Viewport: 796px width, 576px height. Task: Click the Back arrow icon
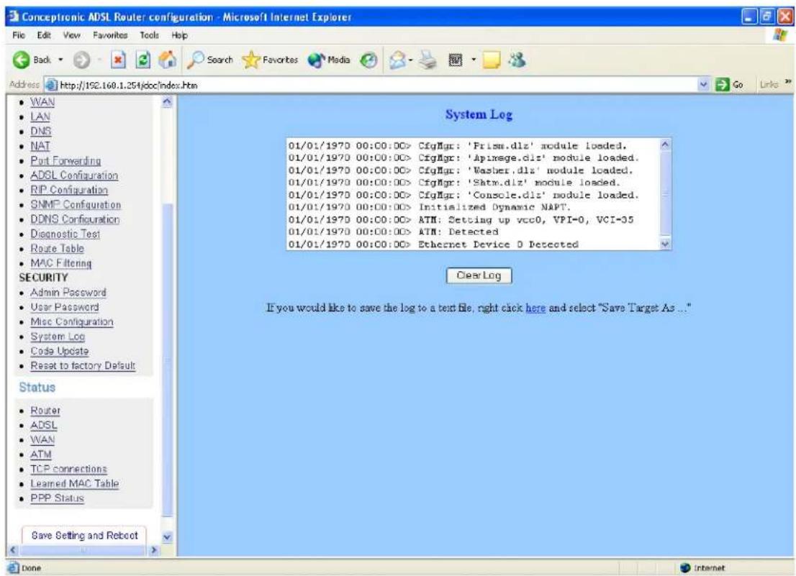click(x=21, y=60)
